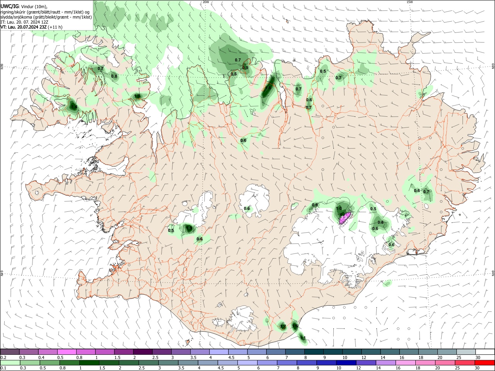Click the darkest purple swatch starting at 2, snow legend
The height and width of the screenshot is (371, 495).
tap(142, 352)
